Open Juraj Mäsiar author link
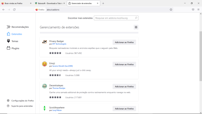 coord(57,110)
